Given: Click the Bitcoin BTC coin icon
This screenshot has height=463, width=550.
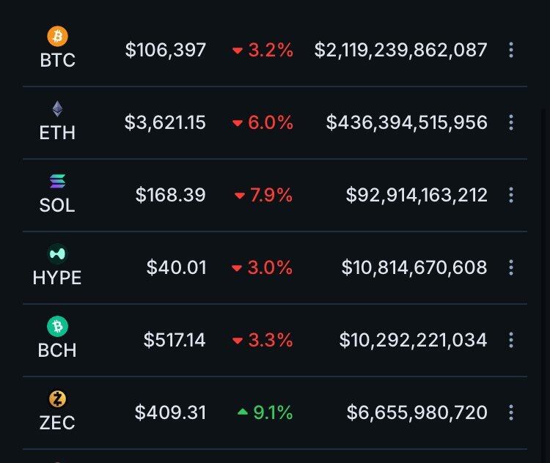Looking at the screenshot, I should (57, 35).
